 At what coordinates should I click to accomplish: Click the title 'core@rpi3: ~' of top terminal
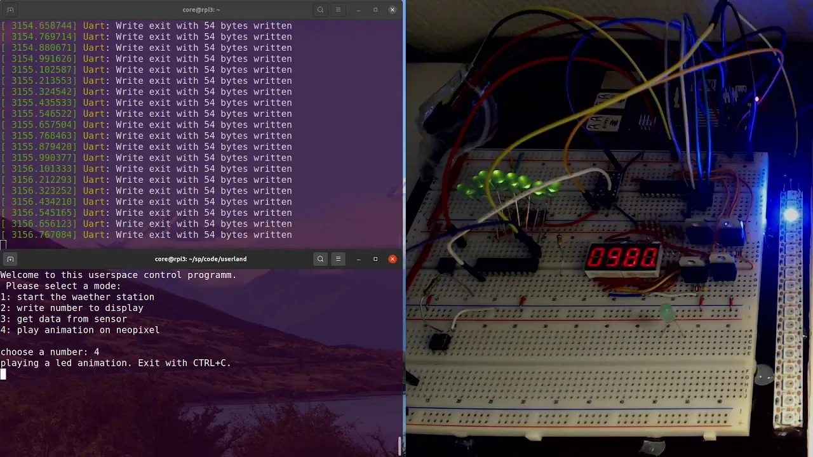[x=201, y=10]
